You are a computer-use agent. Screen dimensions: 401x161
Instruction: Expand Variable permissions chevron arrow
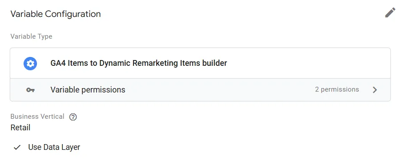375,90
